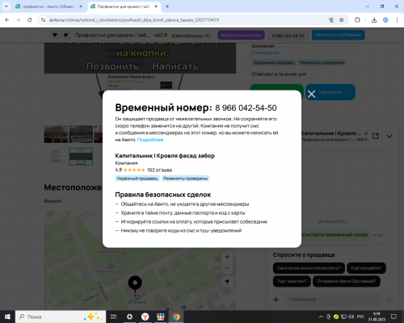
Task: Open Settings gear on the taskbar
Action: (x=129, y=317)
